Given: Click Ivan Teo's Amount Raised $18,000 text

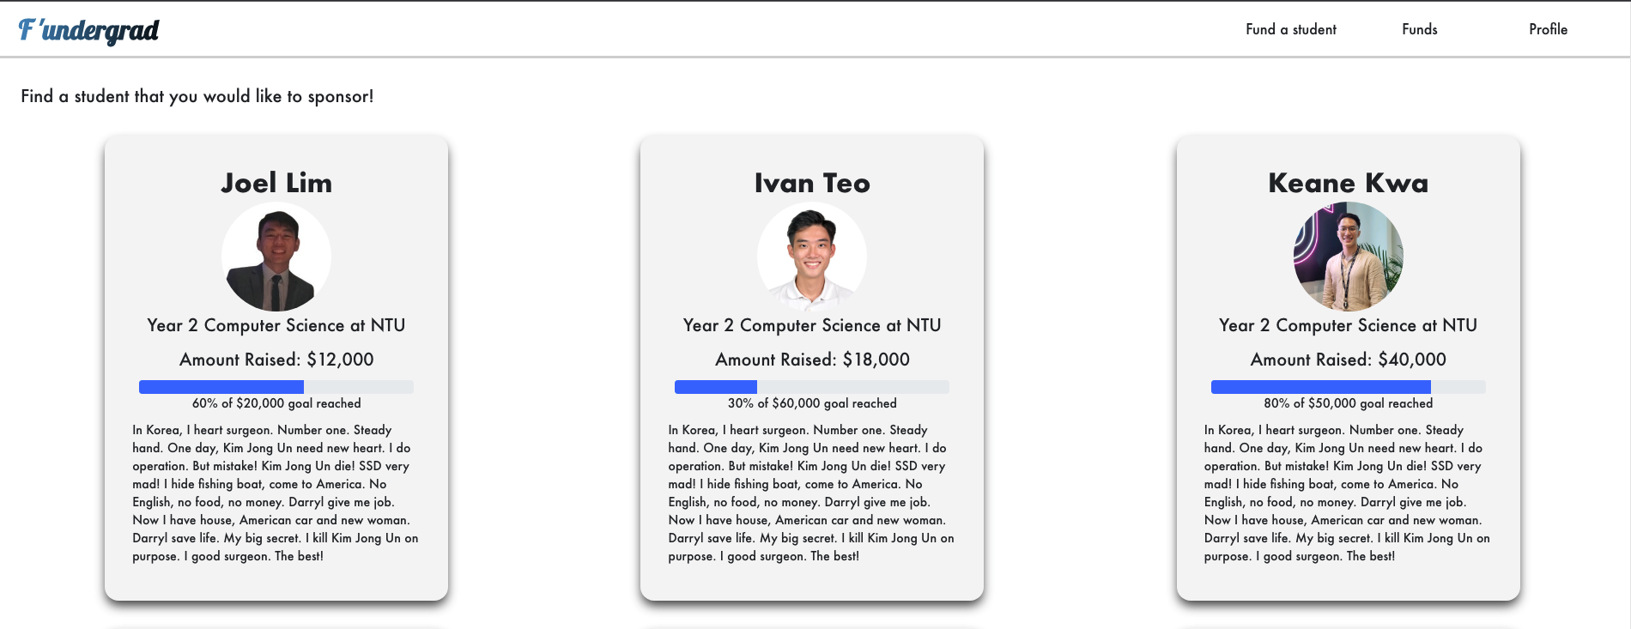Looking at the screenshot, I should (x=812, y=360).
